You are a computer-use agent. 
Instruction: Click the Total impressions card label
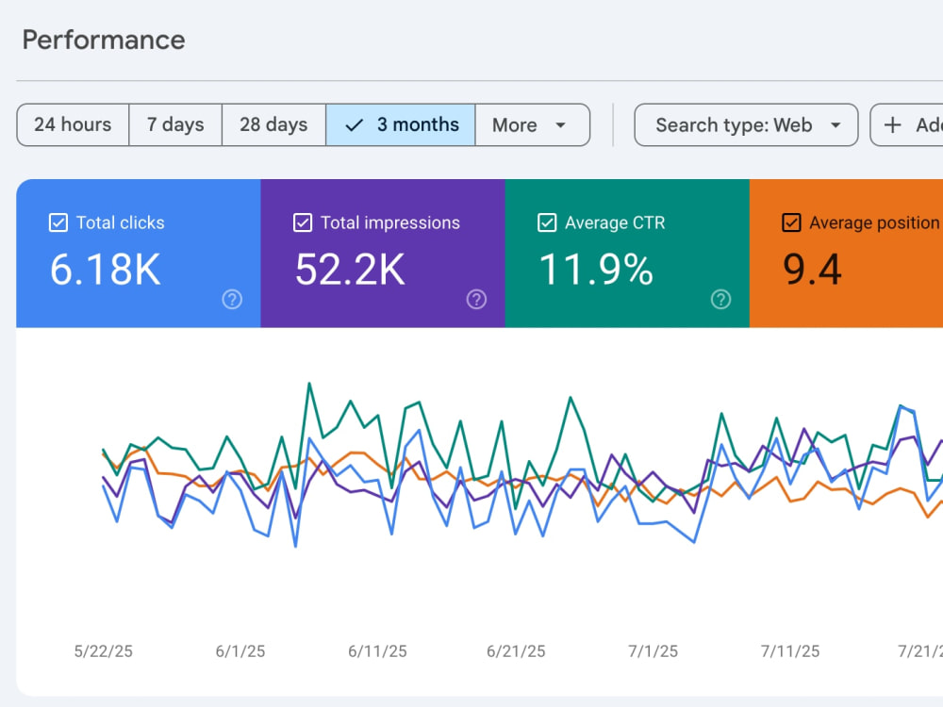pos(390,222)
